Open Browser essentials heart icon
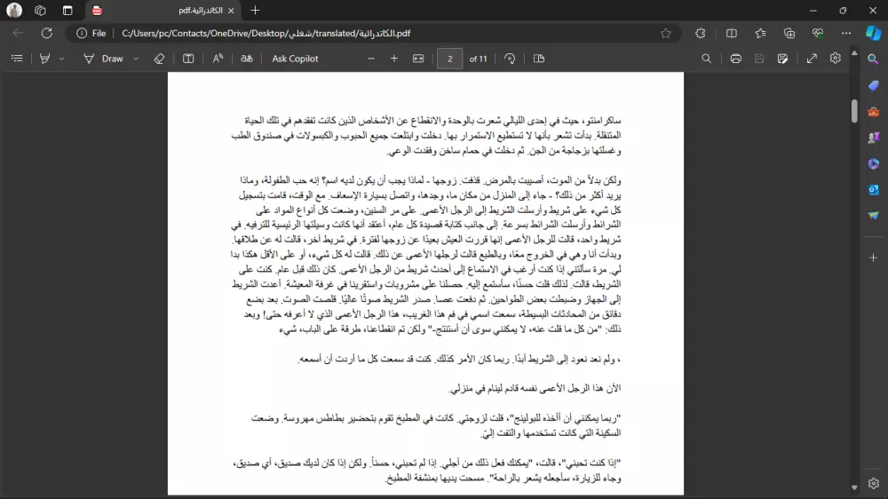 pyautogui.click(x=818, y=34)
